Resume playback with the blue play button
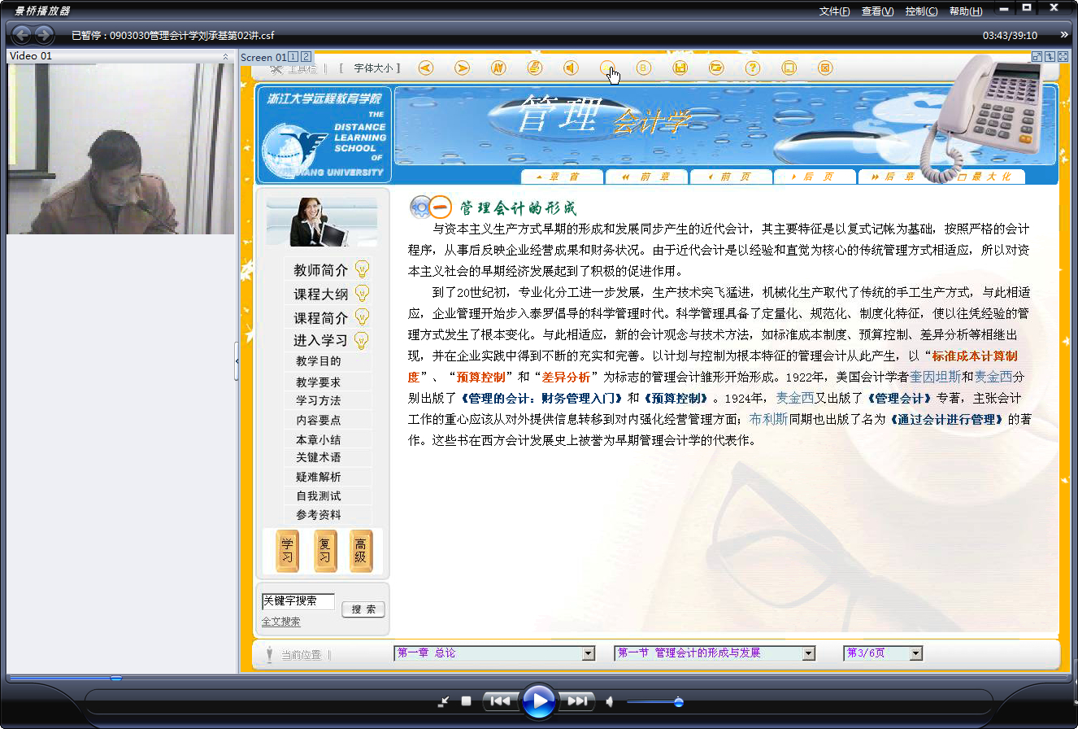1078x729 pixels. (538, 701)
